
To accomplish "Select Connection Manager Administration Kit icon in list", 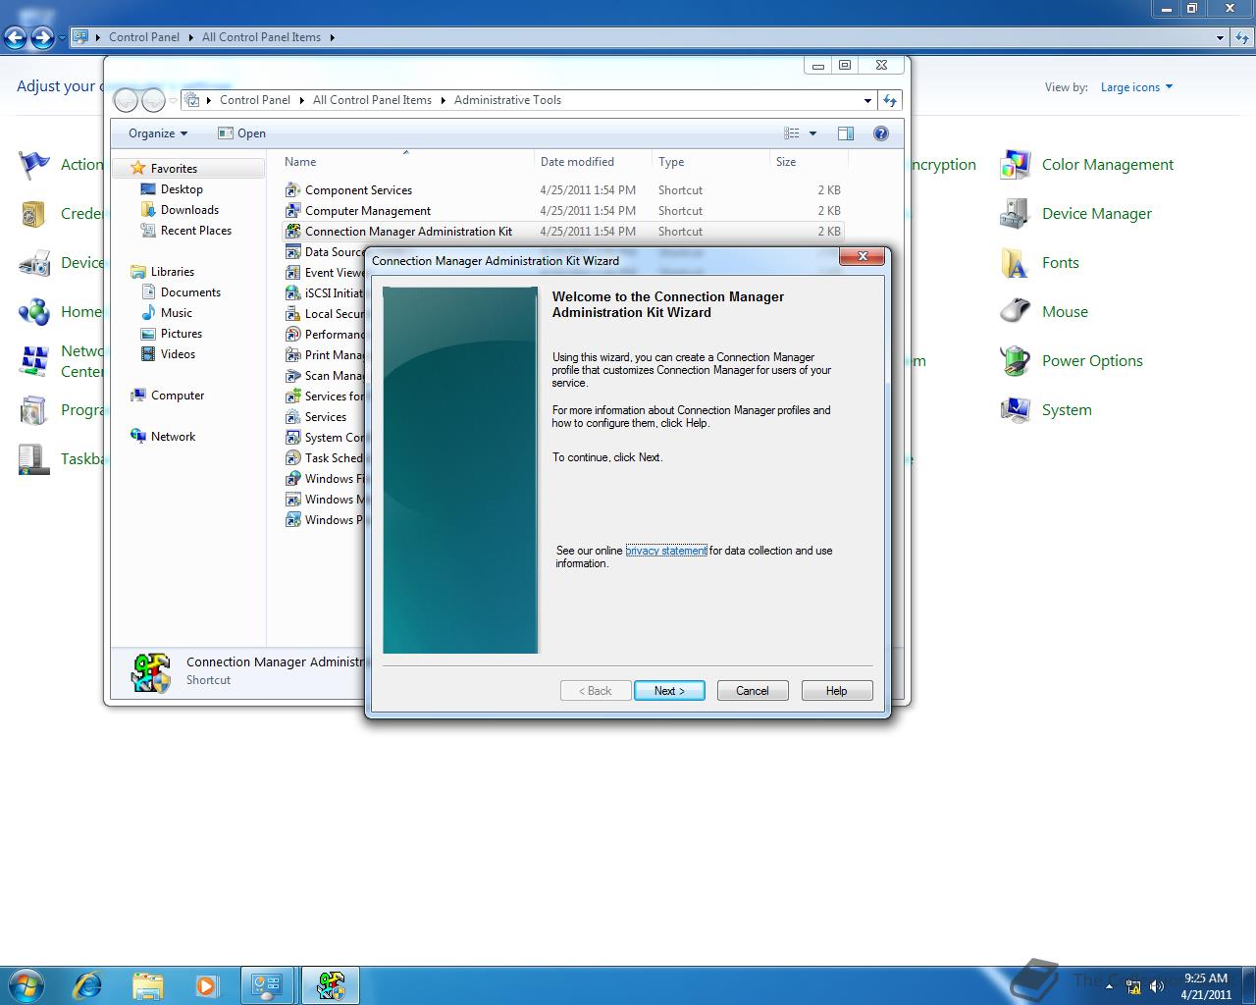I will [292, 231].
